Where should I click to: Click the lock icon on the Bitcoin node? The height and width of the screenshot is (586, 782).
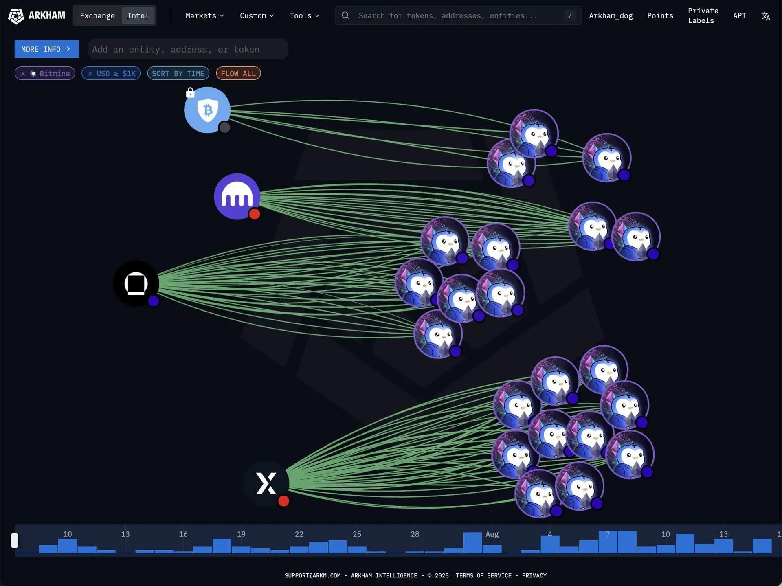pos(190,93)
